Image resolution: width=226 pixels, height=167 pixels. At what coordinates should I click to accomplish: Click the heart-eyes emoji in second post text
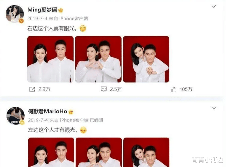[x=83, y=130]
